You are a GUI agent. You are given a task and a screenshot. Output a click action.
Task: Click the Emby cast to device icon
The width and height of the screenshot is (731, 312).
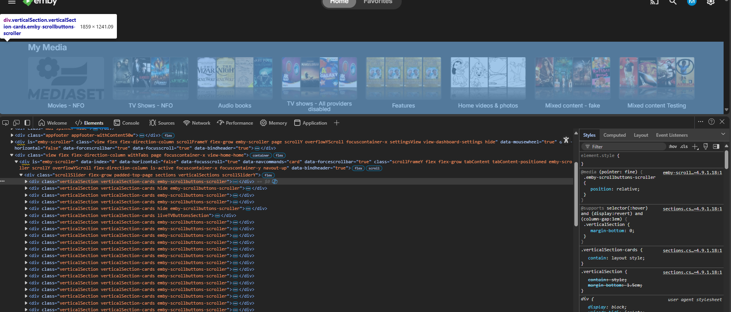(x=654, y=2)
